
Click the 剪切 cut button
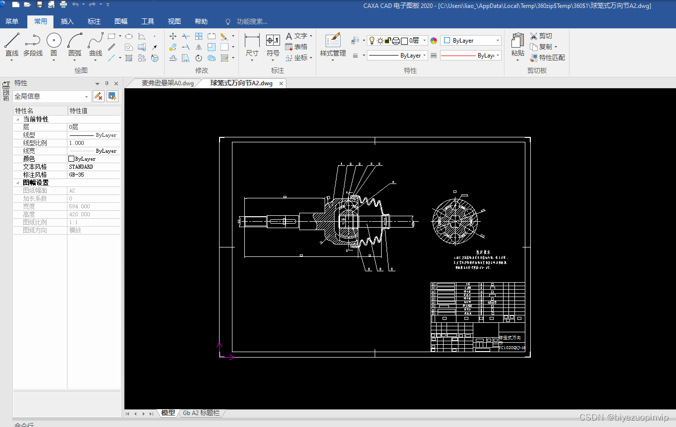point(541,36)
